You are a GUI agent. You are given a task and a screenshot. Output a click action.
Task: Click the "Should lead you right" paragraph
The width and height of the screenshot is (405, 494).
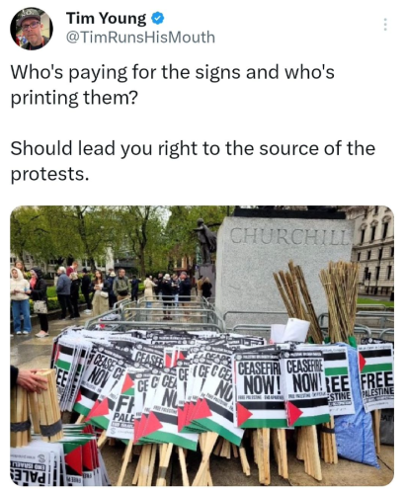tap(193, 161)
